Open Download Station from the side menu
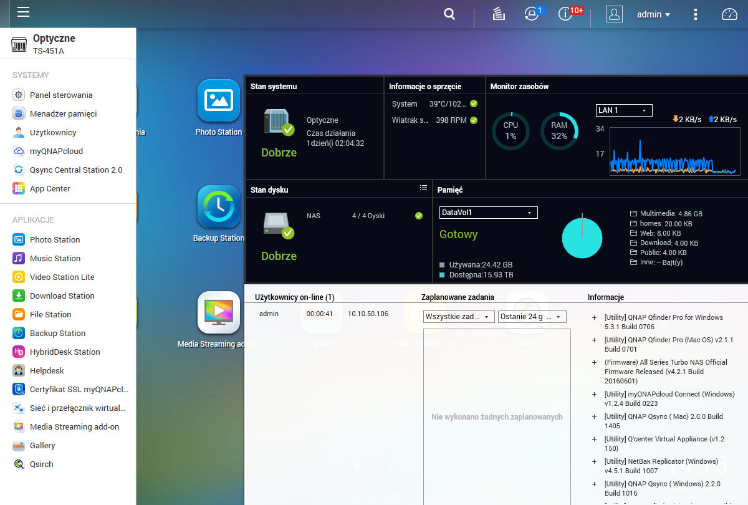Viewport: 748px width, 505px height. pyautogui.click(x=68, y=296)
